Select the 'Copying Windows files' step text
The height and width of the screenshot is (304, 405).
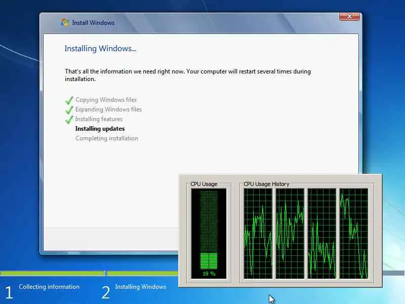pos(106,100)
